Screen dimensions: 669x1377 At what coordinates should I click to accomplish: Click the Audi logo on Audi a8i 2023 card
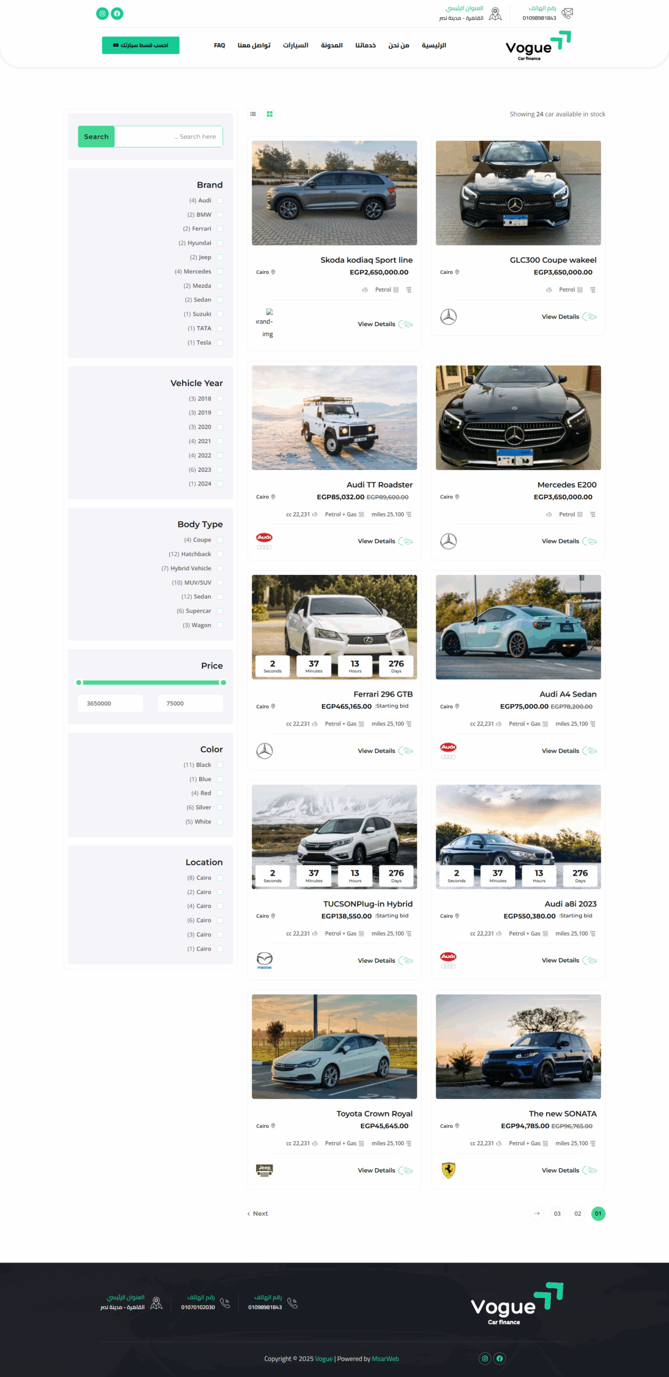(x=449, y=960)
